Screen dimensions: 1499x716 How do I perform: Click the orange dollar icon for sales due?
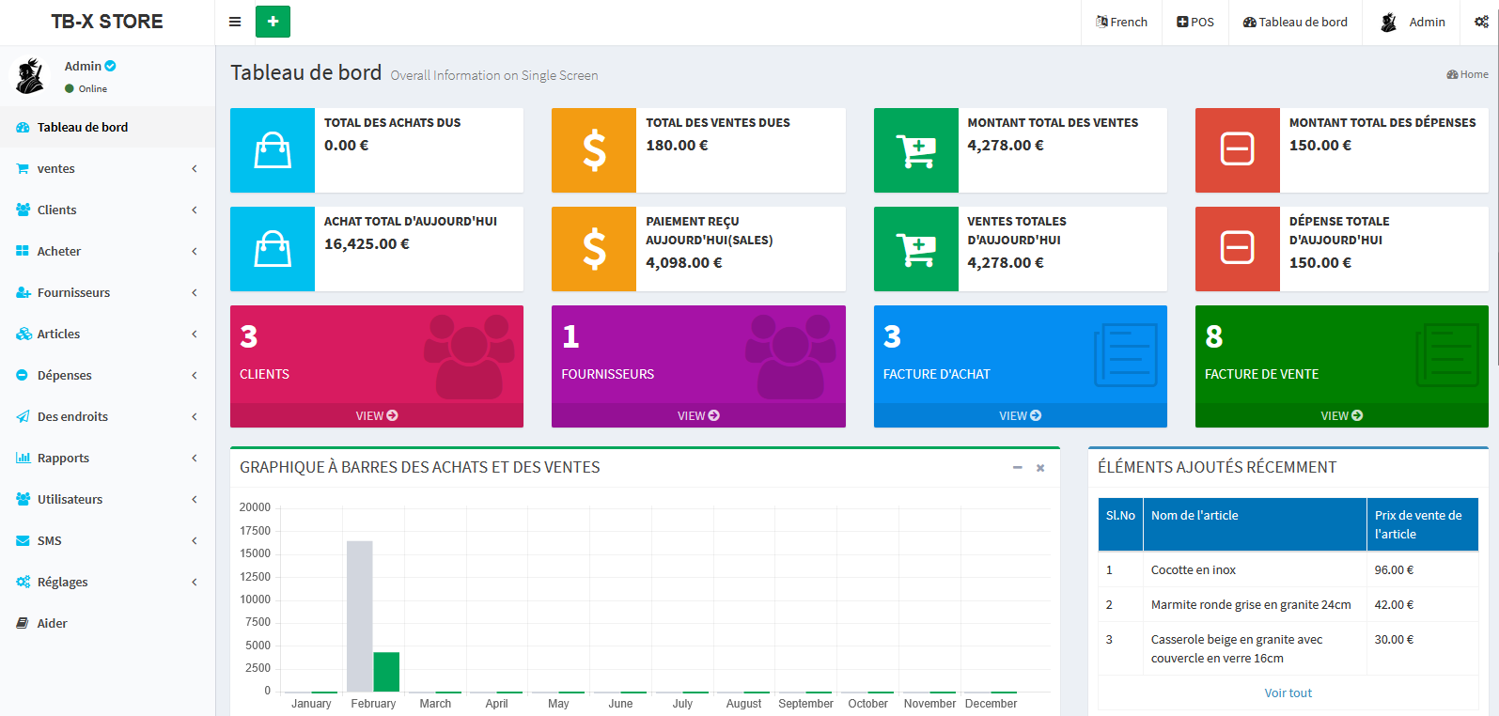click(594, 150)
